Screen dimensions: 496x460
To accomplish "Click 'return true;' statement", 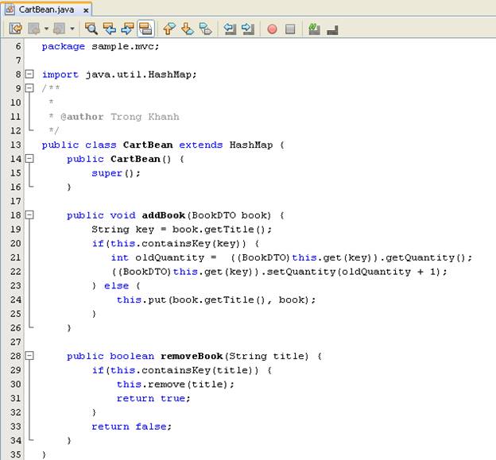I will pos(153,398).
